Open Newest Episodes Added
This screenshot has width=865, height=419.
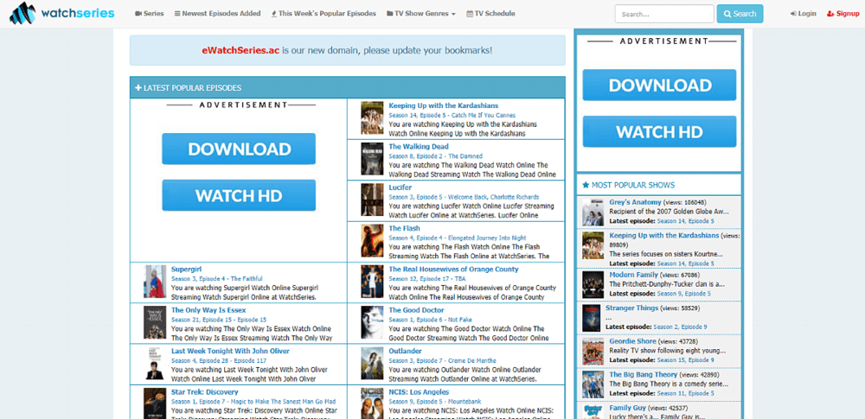(x=217, y=13)
